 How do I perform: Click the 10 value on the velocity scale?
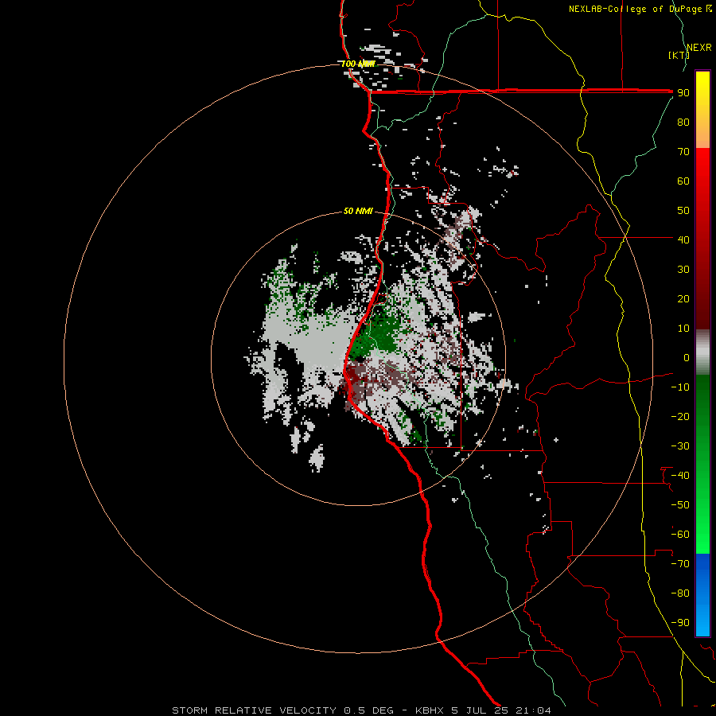click(683, 329)
